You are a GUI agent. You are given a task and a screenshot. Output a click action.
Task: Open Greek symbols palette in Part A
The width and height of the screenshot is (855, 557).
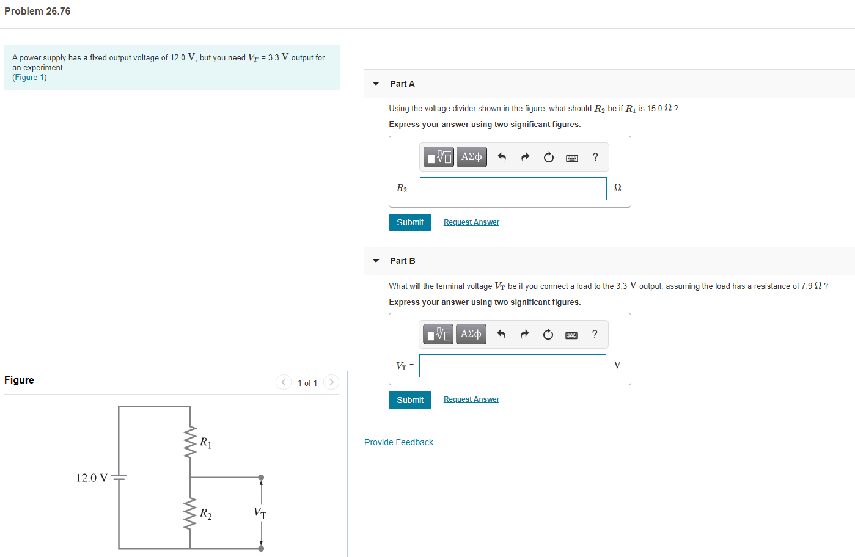[471, 158]
